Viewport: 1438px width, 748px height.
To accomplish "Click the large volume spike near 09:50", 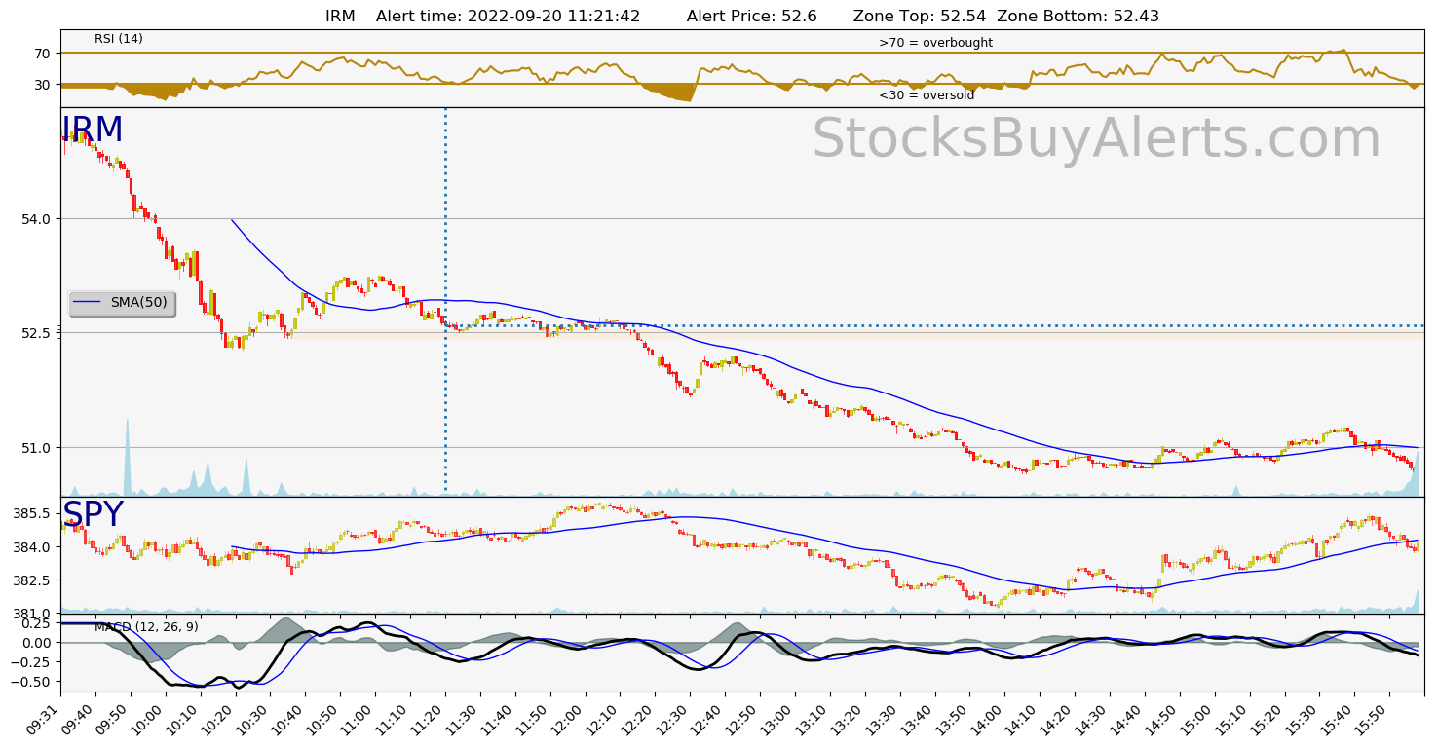I will click(x=127, y=456).
